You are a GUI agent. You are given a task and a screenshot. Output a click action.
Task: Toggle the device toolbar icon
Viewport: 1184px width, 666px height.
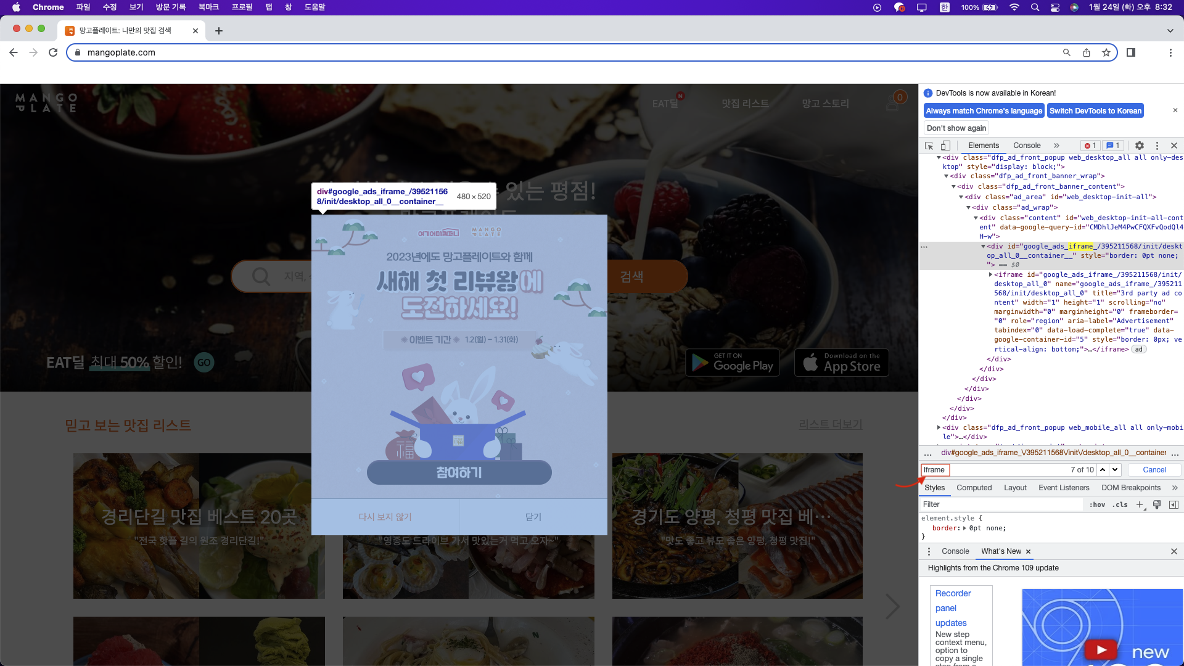(945, 146)
